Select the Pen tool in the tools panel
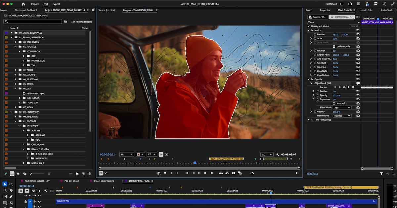This screenshot has width=397, height=208. click(11, 196)
